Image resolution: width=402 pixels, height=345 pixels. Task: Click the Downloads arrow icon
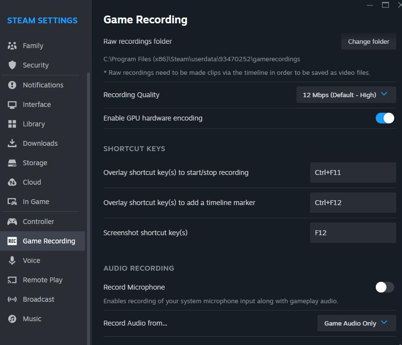click(x=12, y=143)
